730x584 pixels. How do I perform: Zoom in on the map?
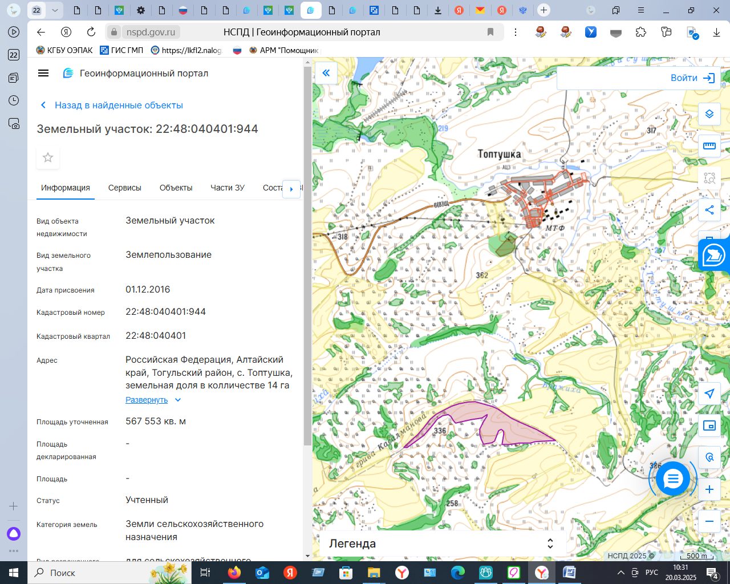point(709,489)
